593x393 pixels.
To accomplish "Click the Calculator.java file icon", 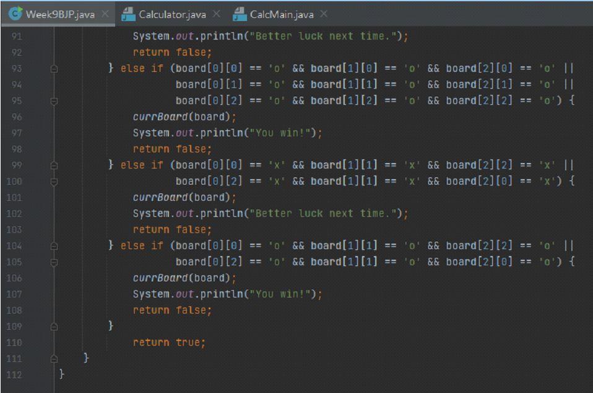I will 128,14.
